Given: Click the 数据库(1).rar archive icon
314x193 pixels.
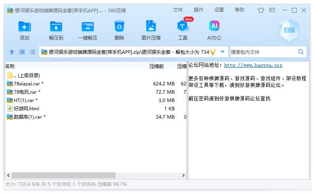Looking at the screenshot, I should [x=10, y=117].
